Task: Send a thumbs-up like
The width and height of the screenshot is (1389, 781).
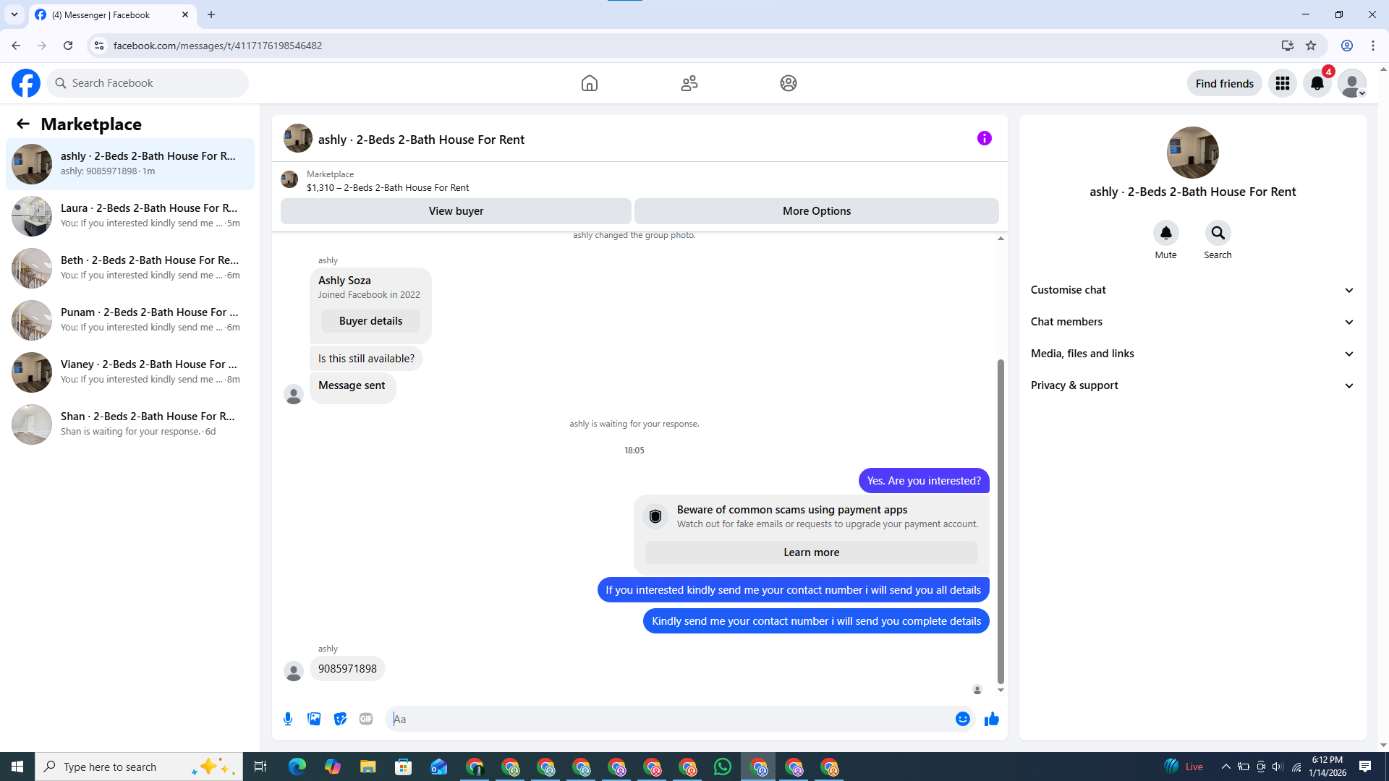Action: 991,719
